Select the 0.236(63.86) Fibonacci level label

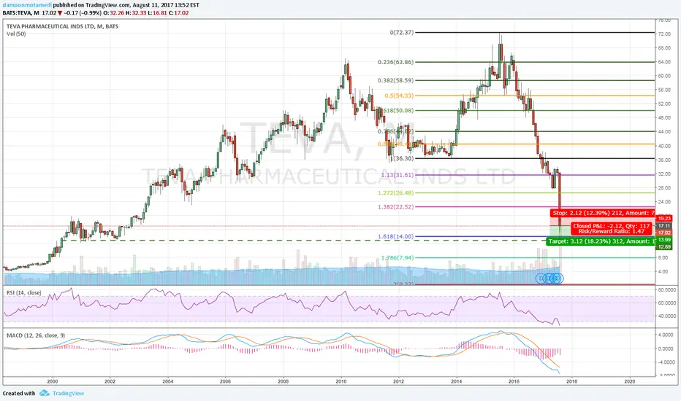pyautogui.click(x=395, y=62)
